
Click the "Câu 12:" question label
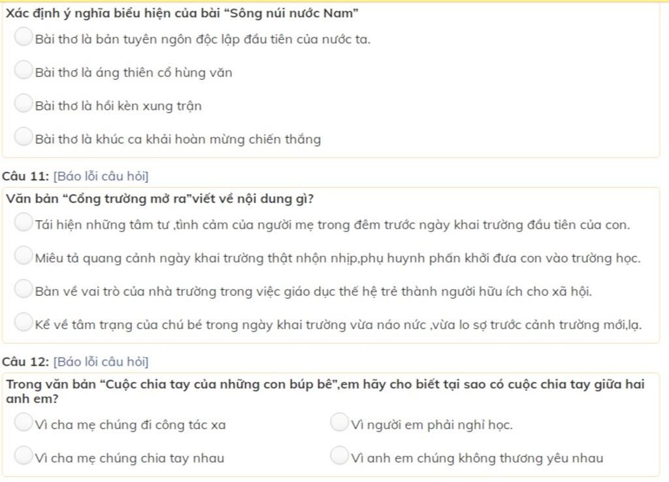tap(25, 362)
